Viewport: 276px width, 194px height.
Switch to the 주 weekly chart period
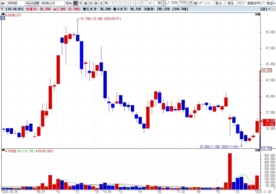[81, 3]
